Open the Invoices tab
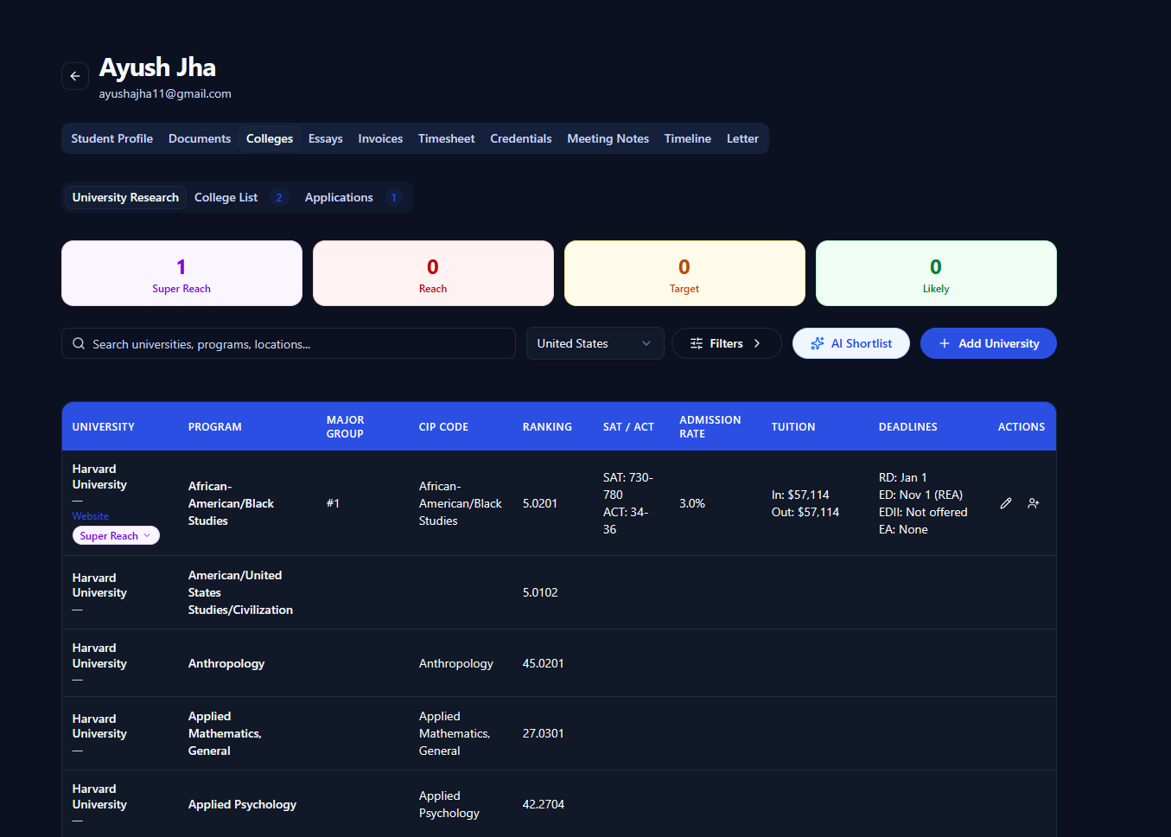This screenshot has width=1171, height=837. point(380,138)
